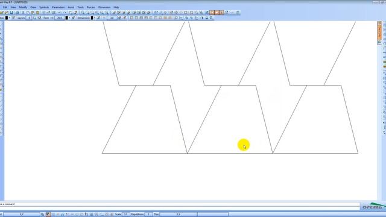Open the Help menu
The width and height of the screenshot is (386, 217).
116,7
